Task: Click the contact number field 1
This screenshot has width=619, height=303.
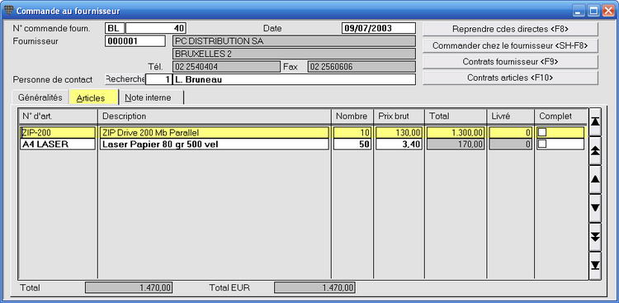Action: point(158,79)
